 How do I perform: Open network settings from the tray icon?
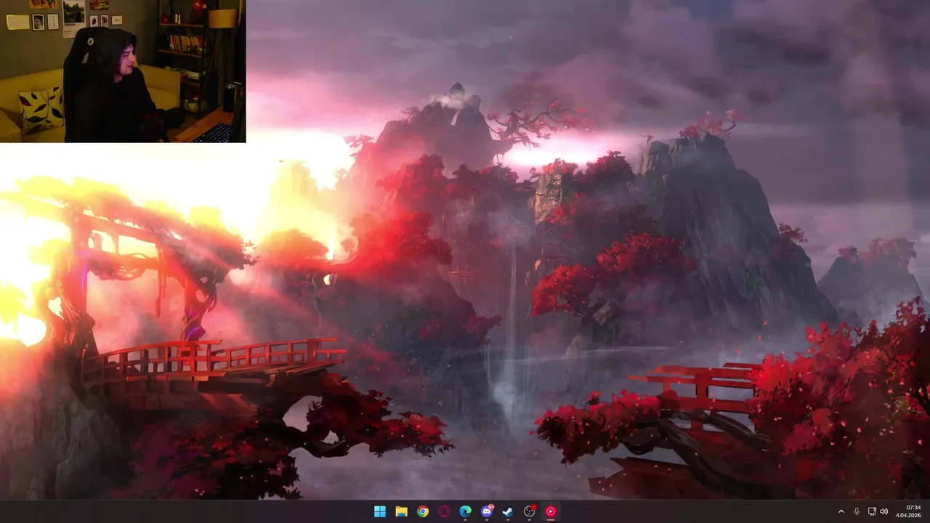pos(872,511)
